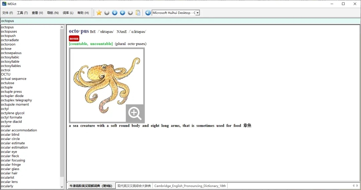The height and width of the screenshot is (190, 361).
Task: Click the yellow star favorites icon
Action: pos(99,13)
